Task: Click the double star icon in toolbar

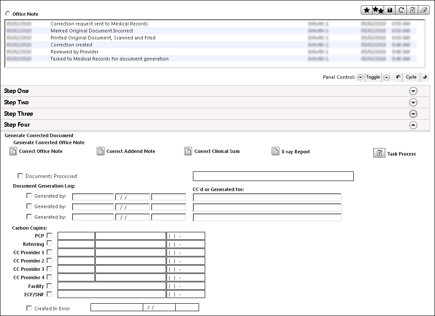Action: tap(378, 10)
